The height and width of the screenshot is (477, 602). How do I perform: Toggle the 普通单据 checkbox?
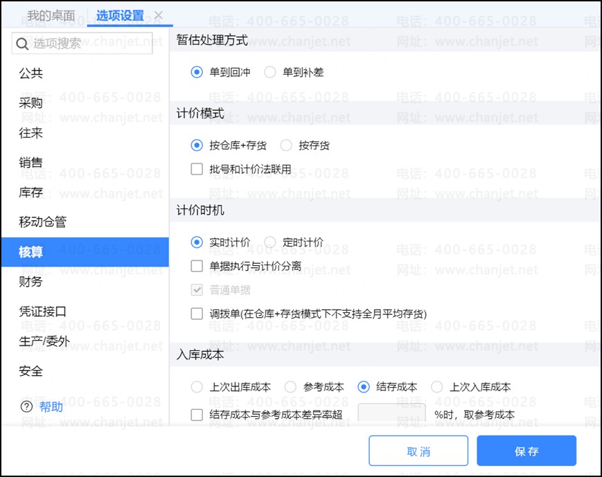coord(197,290)
